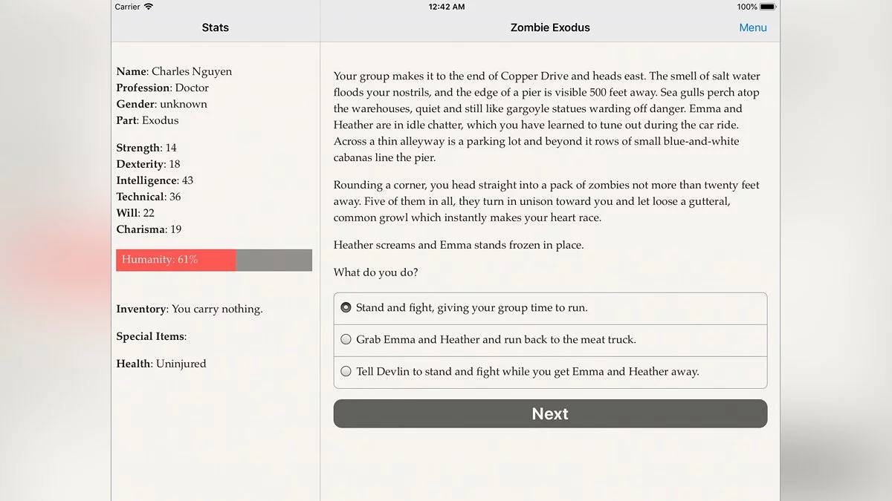This screenshot has width=892, height=501.
Task: Click the Special Items label
Action: pos(151,336)
